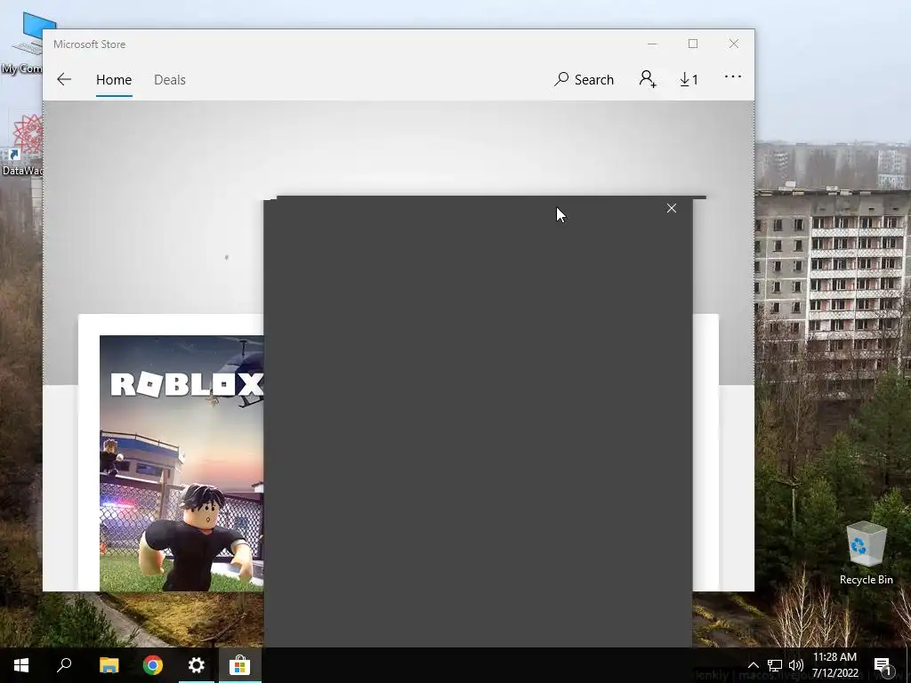
Task: Close the dark popup dialog
Action: click(672, 208)
